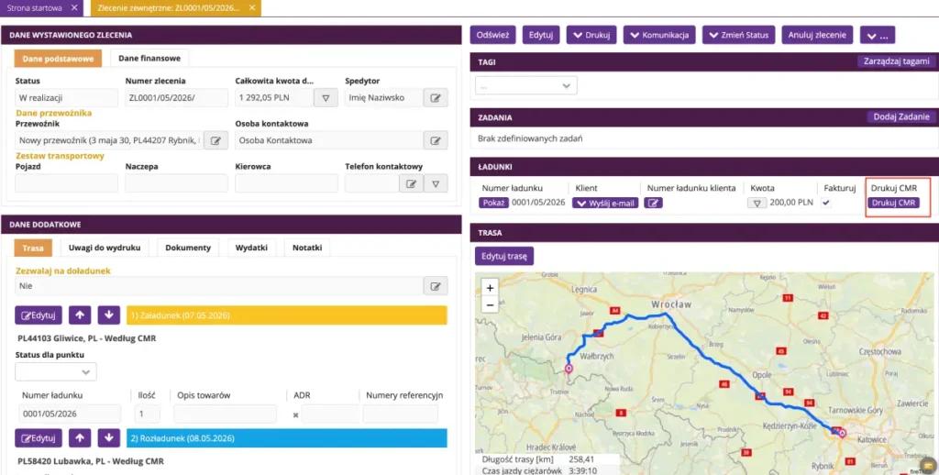
Task: Click the Gliwice route end marker on map
Action: (x=842, y=433)
